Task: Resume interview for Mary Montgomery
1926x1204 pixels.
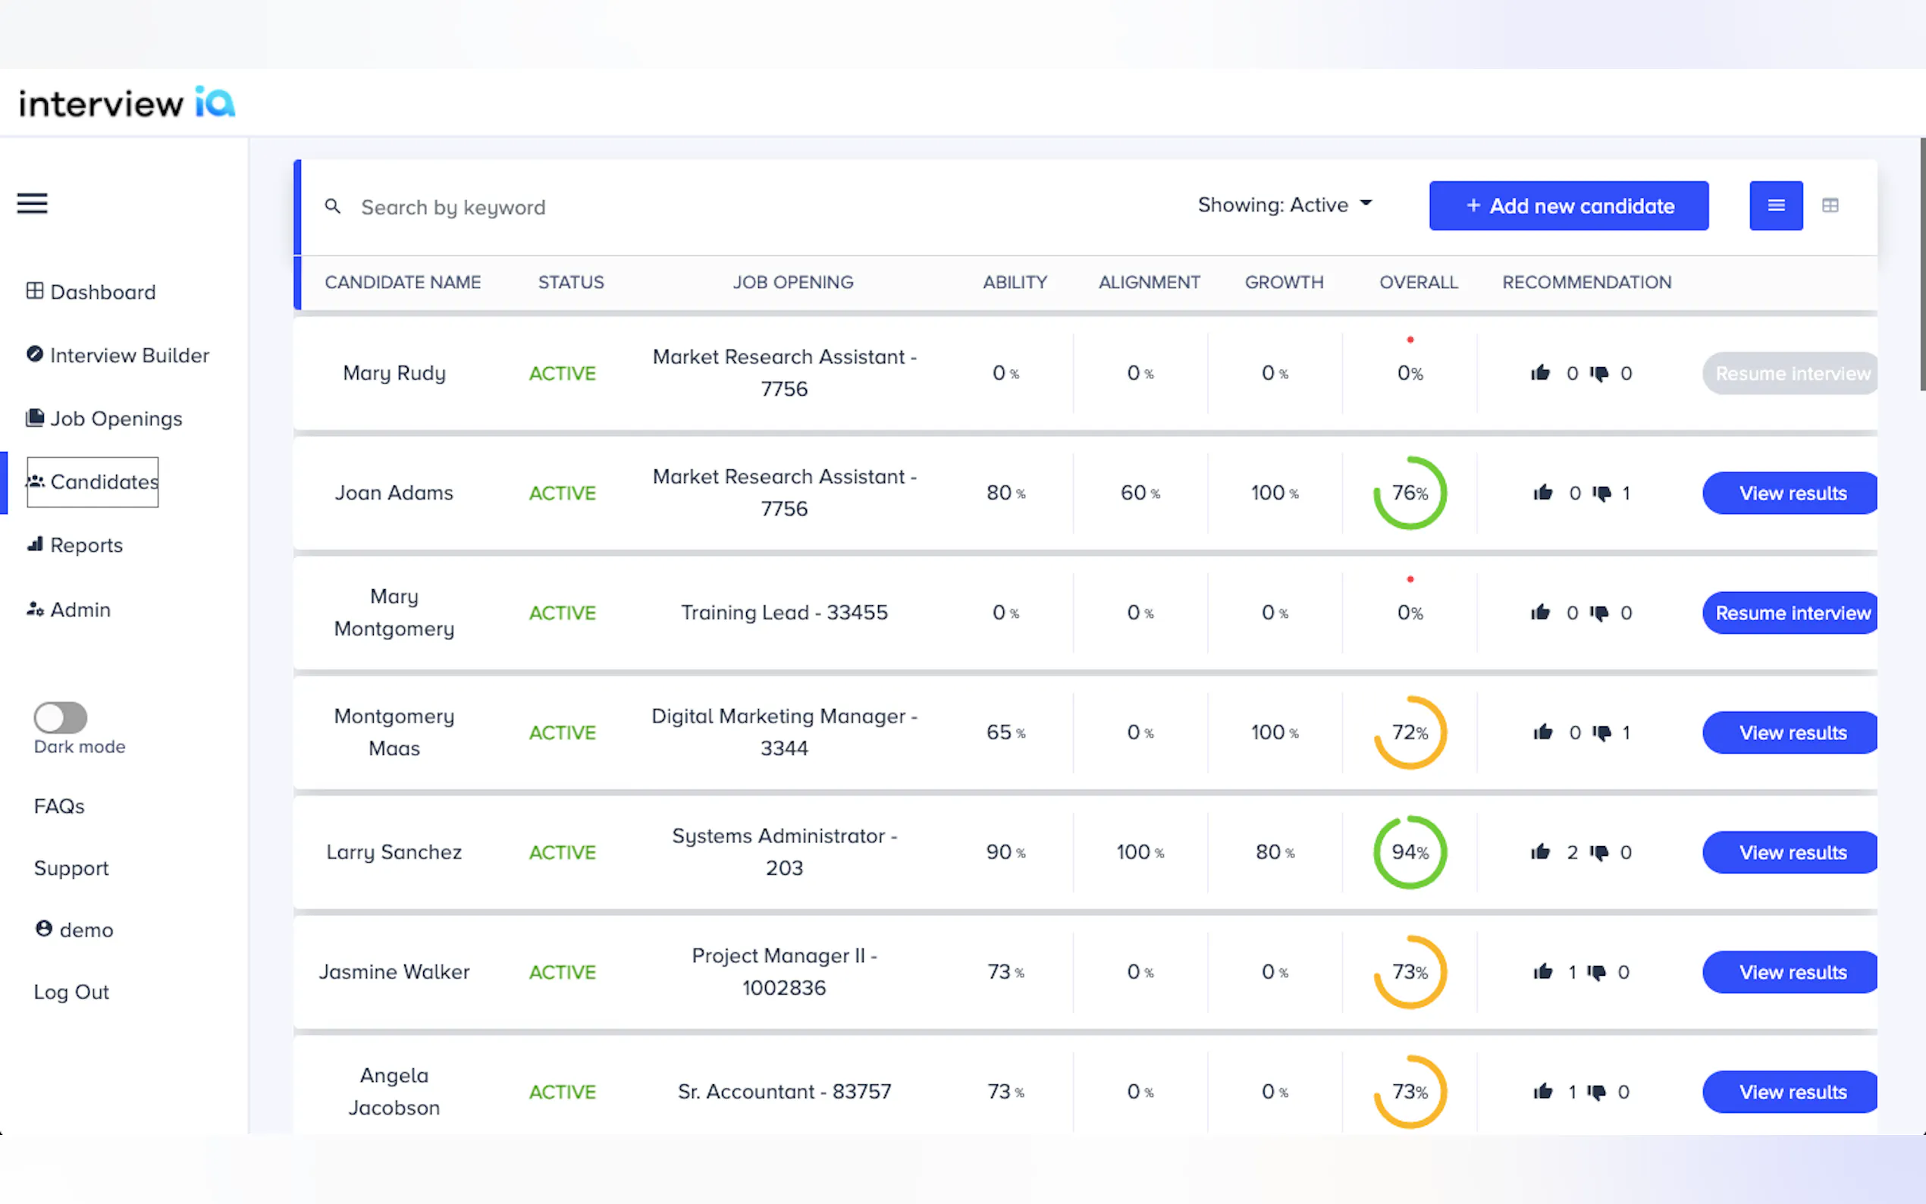Action: pyautogui.click(x=1792, y=613)
